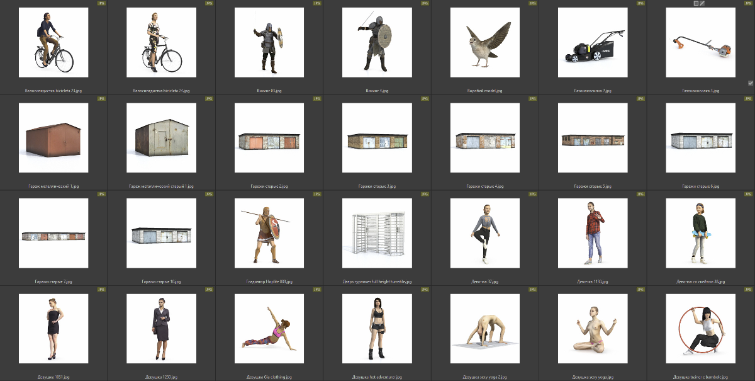755x381 pixels.
Task: Open the full height turnstile thumbnail
Action: (377, 233)
